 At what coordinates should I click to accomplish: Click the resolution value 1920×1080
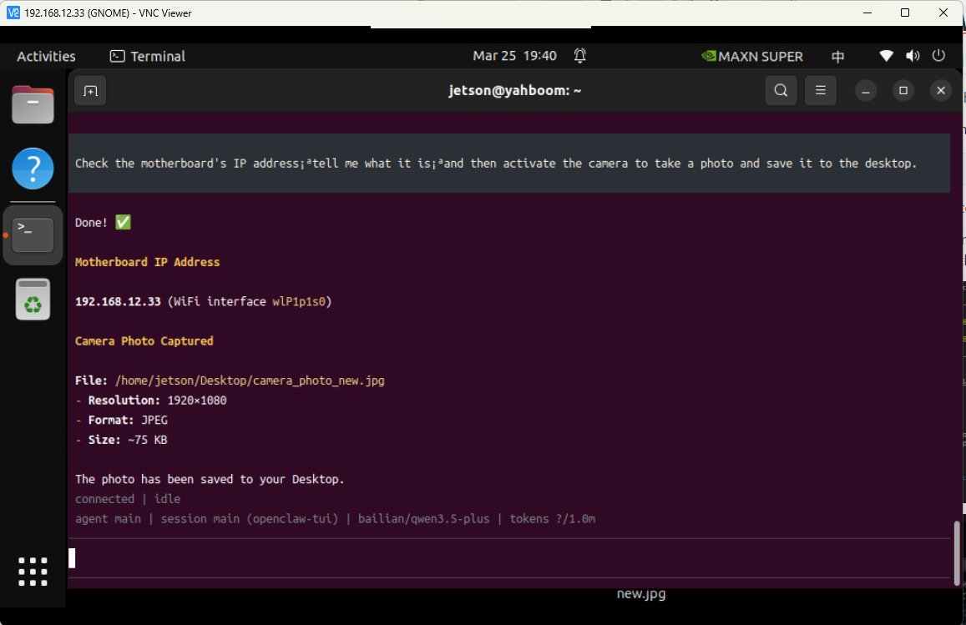click(x=197, y=401)
